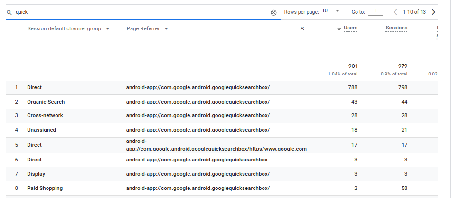This screenshot has height=198, width=451.
Task: Click the sort arrow beside Users
Action: tap(339, 28)
